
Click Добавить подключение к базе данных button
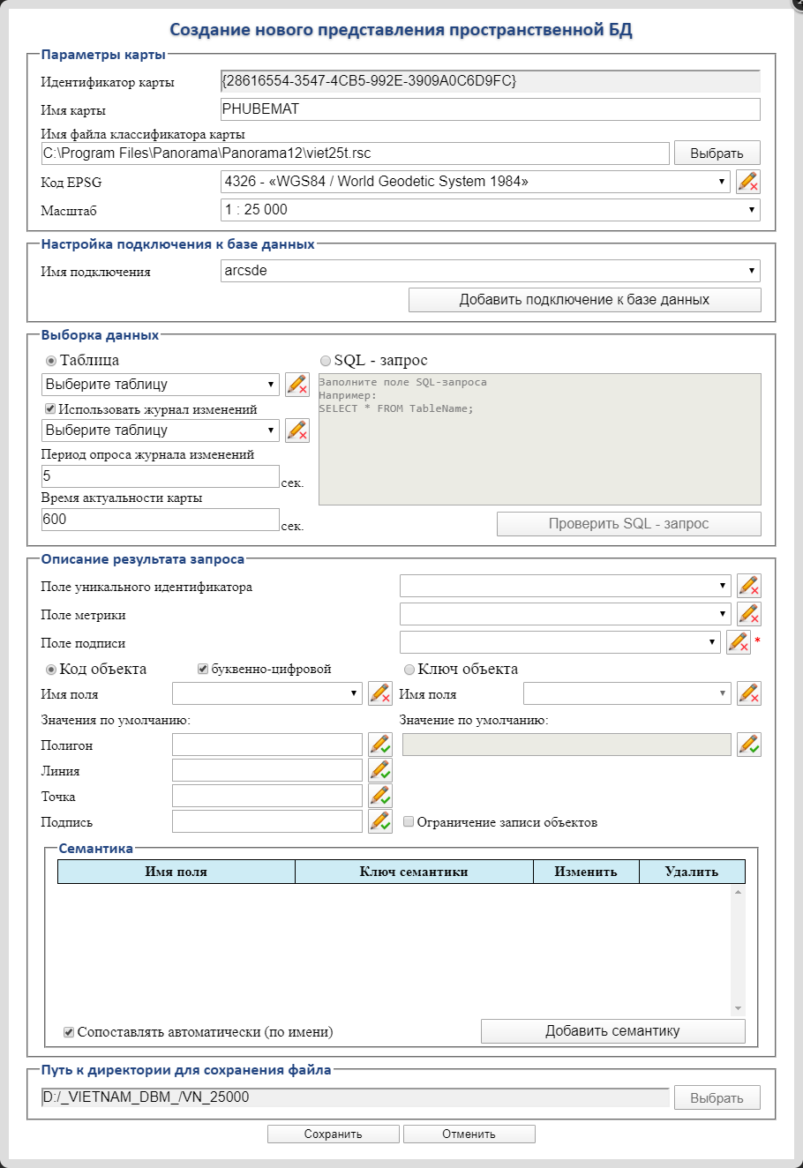click(584, 300)
